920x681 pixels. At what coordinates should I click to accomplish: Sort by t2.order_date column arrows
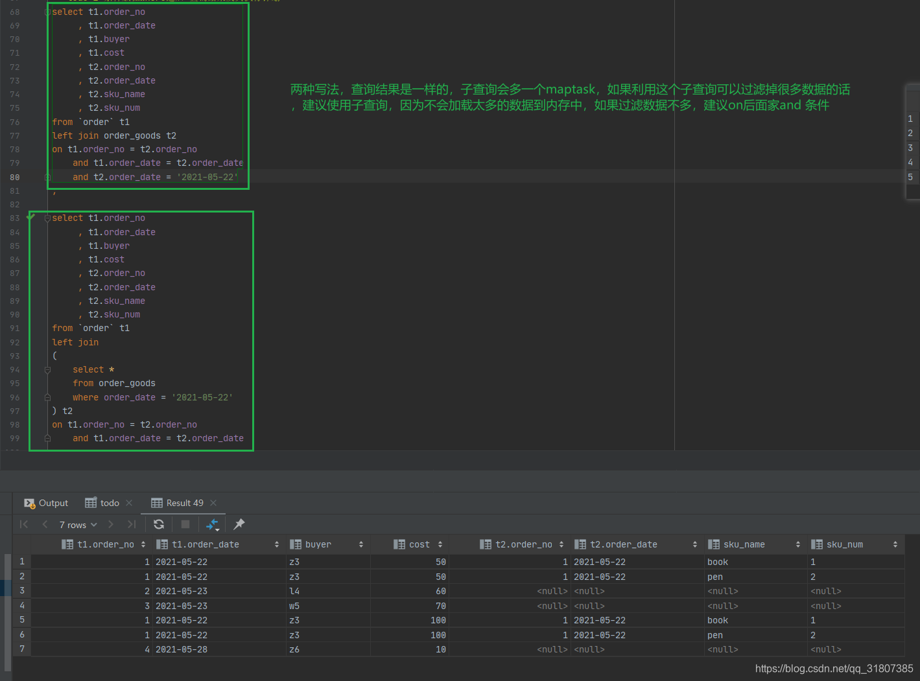coord(695,544)
